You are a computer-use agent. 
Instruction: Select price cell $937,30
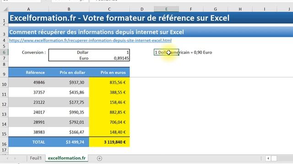pos(69,82)
